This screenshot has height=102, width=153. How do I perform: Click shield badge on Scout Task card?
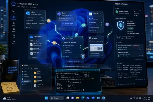(x=83, y=56)
